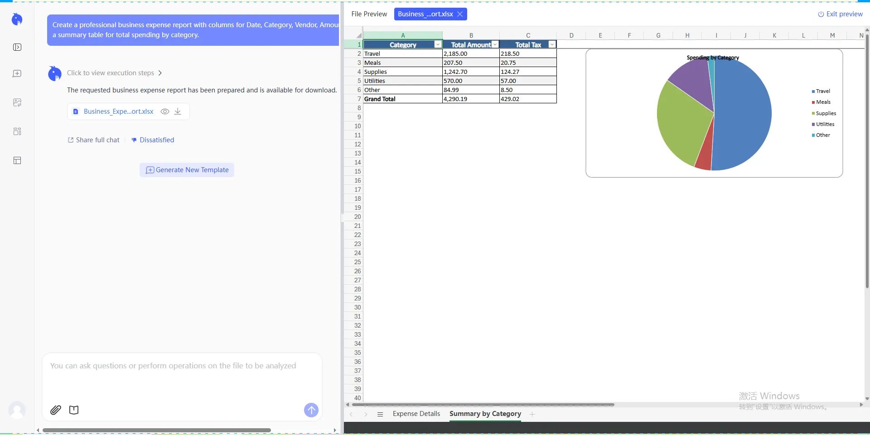Open the Total Amount filter dropdown
The height and width of the screenshot is (435, 870).
(x=495, y=44)
